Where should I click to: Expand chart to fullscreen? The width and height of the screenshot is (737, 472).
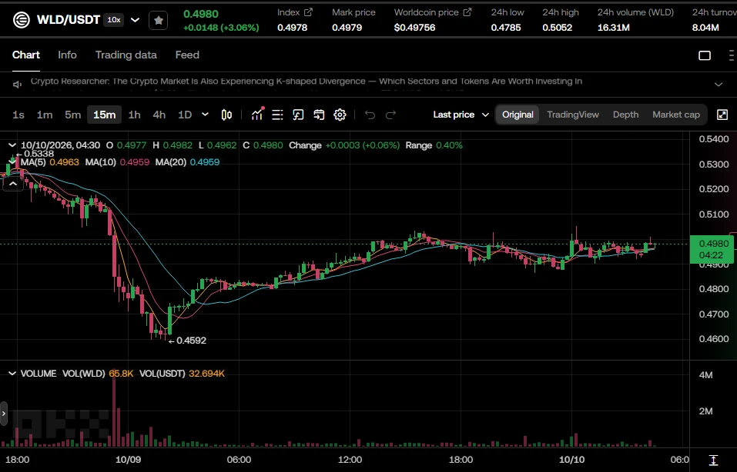click(x=722, y=115)
